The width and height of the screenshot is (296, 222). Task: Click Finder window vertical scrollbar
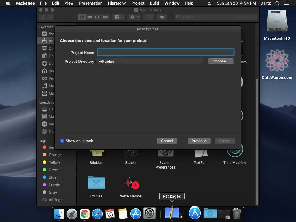tap(257, 142)
